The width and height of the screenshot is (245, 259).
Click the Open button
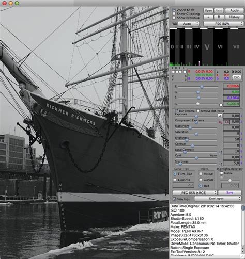208,10
